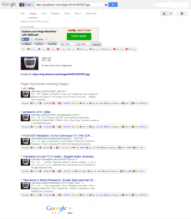Click SEOquake Append To File button

[x=52, y=44]
